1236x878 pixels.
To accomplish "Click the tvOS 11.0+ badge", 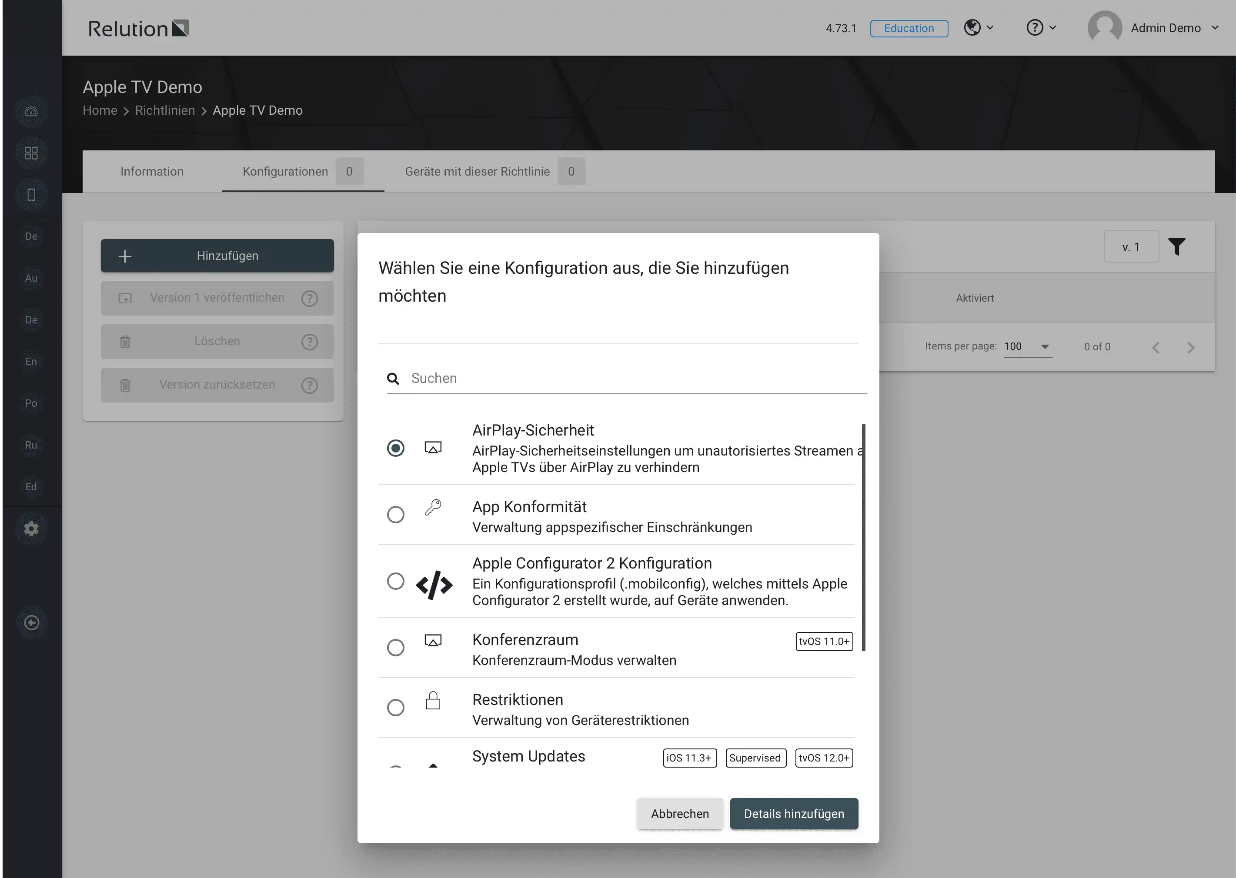I will point(824,641).
